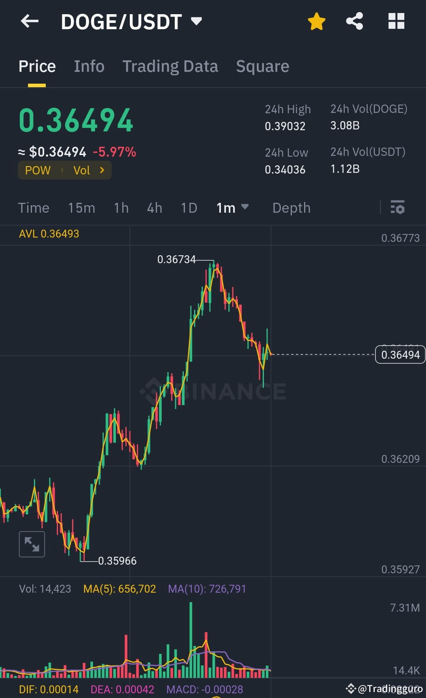Image resolution: width=426 pixels, height=698 pixels.
Task: Select the 1h candle interval
Action: pos(121,208)
